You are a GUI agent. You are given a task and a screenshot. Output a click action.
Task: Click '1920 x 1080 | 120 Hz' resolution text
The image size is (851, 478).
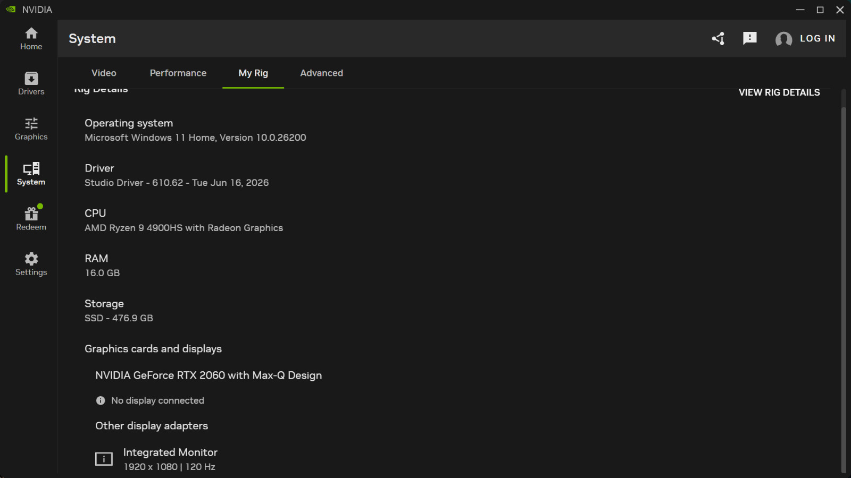coord(169,467)
